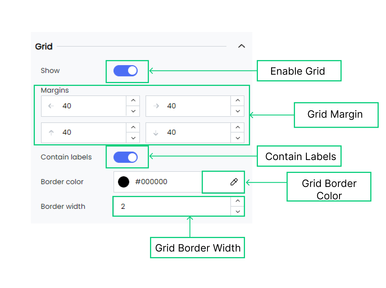This screenshot has height=288, width=386.
Task: Increase the right margin value
Action: 238,100
